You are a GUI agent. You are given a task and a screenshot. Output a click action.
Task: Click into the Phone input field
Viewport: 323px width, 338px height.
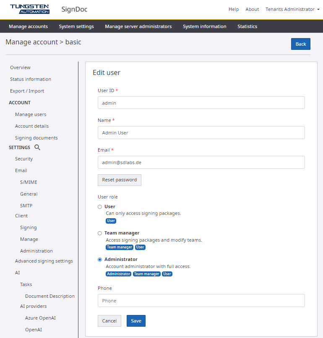click(201, 301)
